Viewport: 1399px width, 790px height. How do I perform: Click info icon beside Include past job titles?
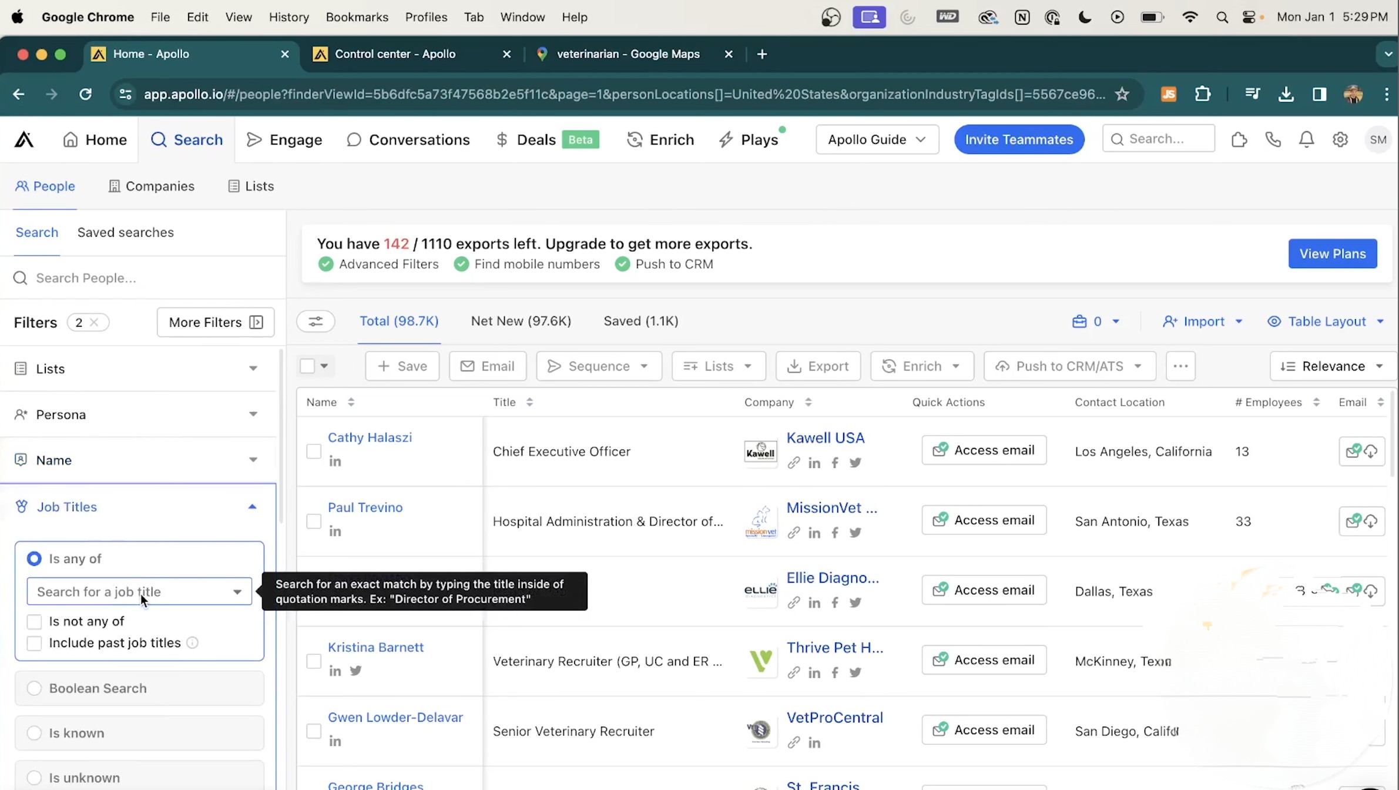point(192,643)
